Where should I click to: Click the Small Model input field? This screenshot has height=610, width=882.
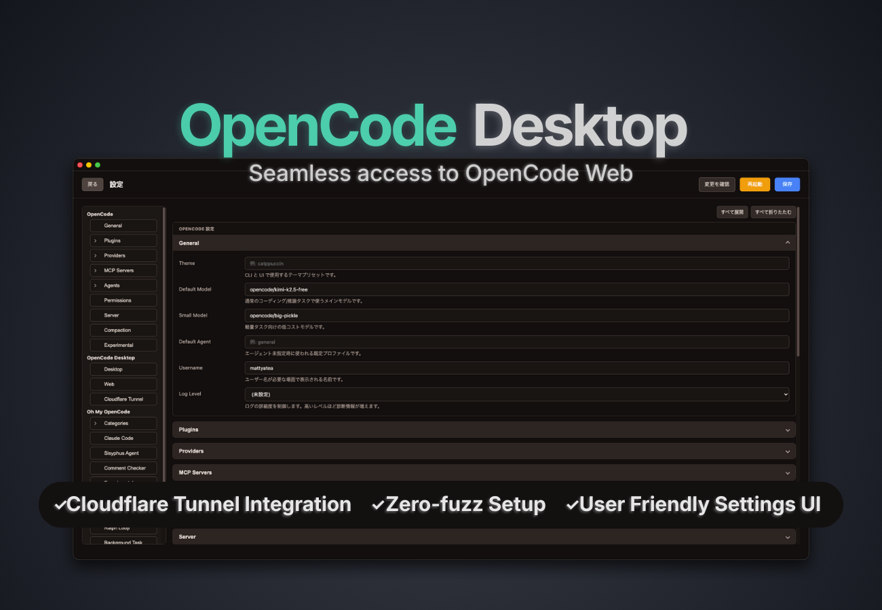[517, 315]
